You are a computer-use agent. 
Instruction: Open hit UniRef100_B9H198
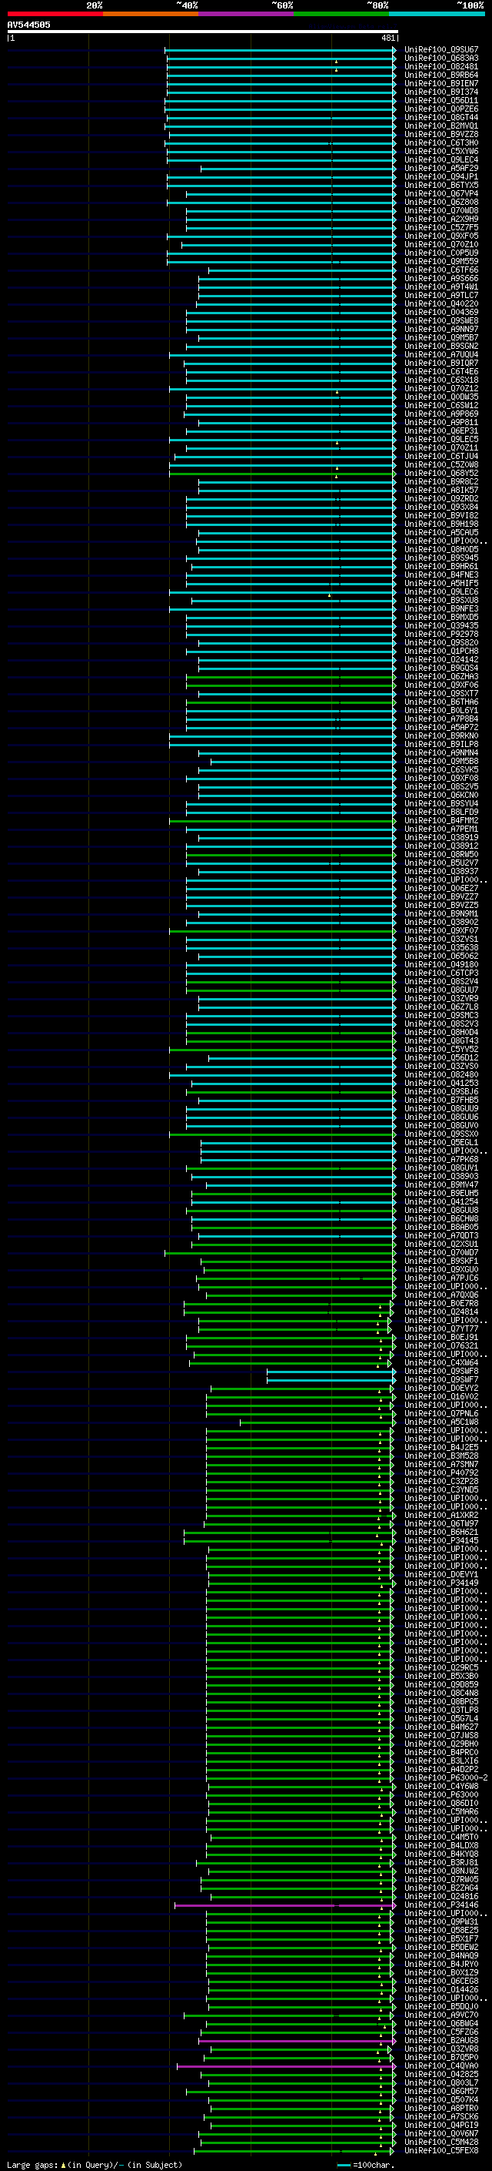pyautogui.click(x=441, y=524)
